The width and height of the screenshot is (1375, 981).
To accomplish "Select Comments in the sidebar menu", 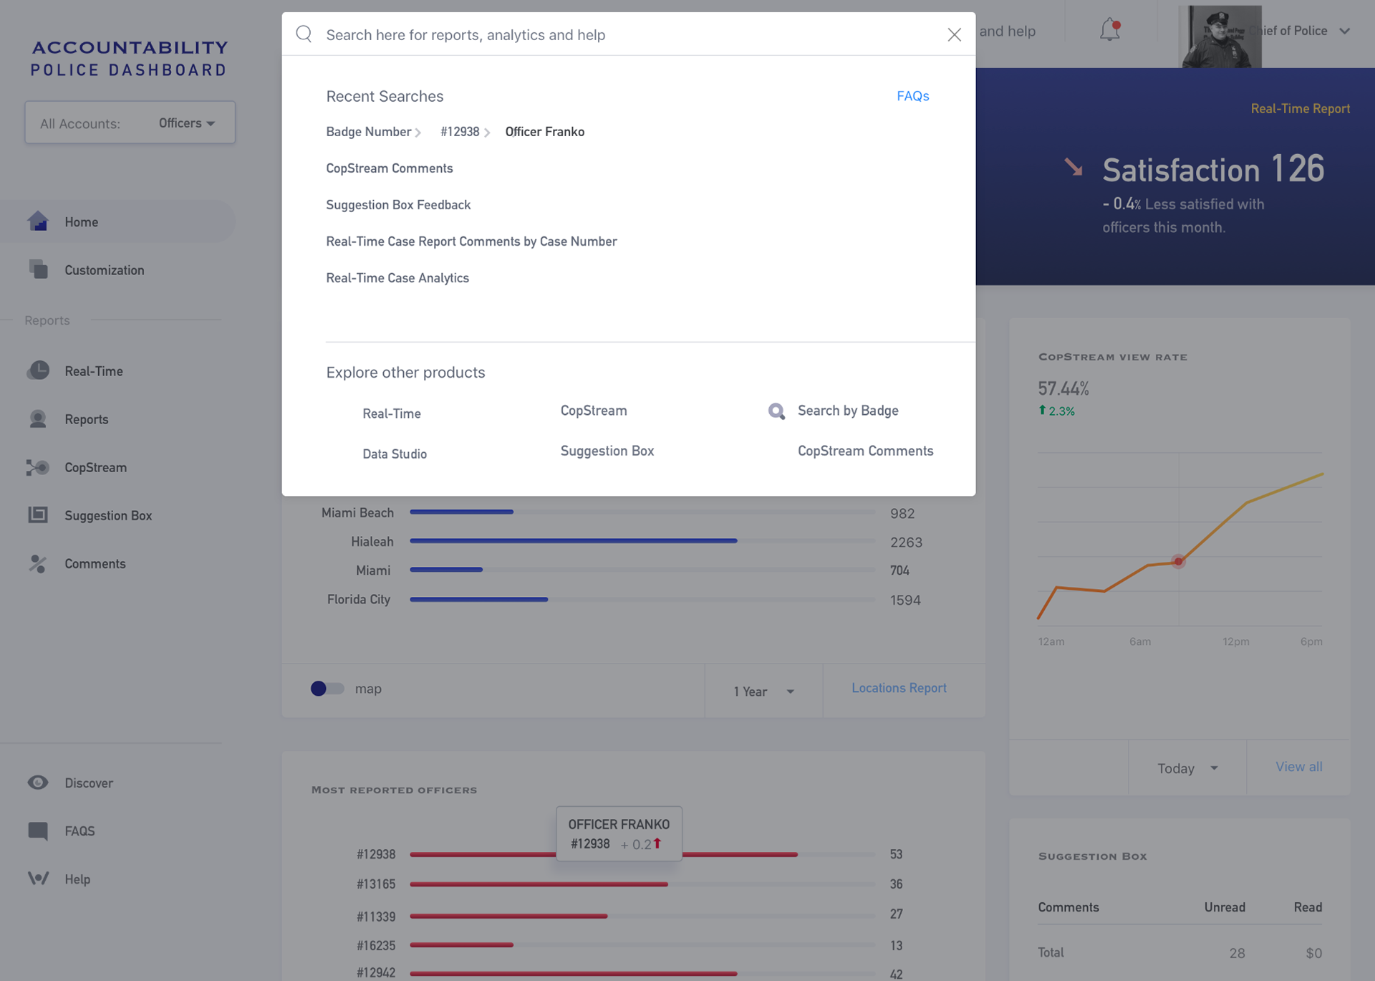I will click(x=95, y=563).
